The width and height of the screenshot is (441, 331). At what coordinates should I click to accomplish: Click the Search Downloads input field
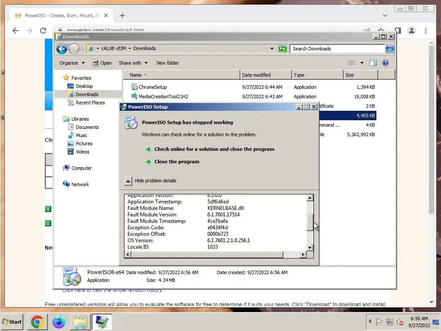(337, 49)
